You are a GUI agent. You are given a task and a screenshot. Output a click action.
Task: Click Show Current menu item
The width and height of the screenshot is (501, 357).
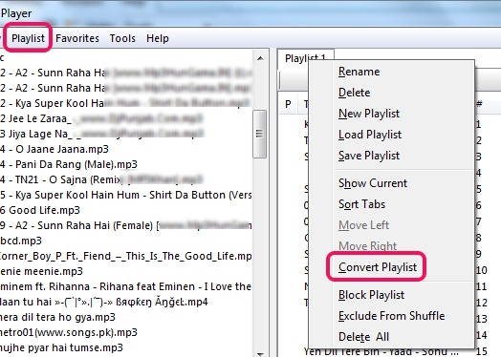tap(373, 183)
